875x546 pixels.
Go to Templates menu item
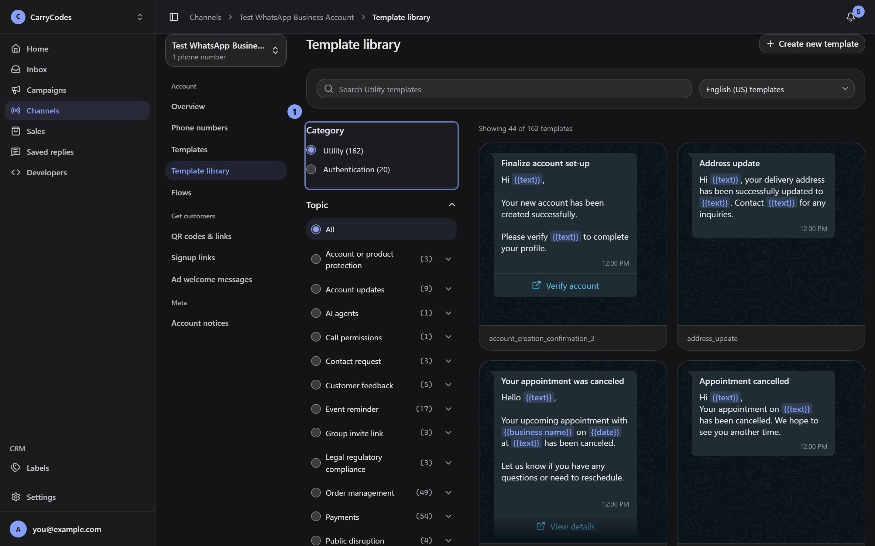(x=226, y=150)
